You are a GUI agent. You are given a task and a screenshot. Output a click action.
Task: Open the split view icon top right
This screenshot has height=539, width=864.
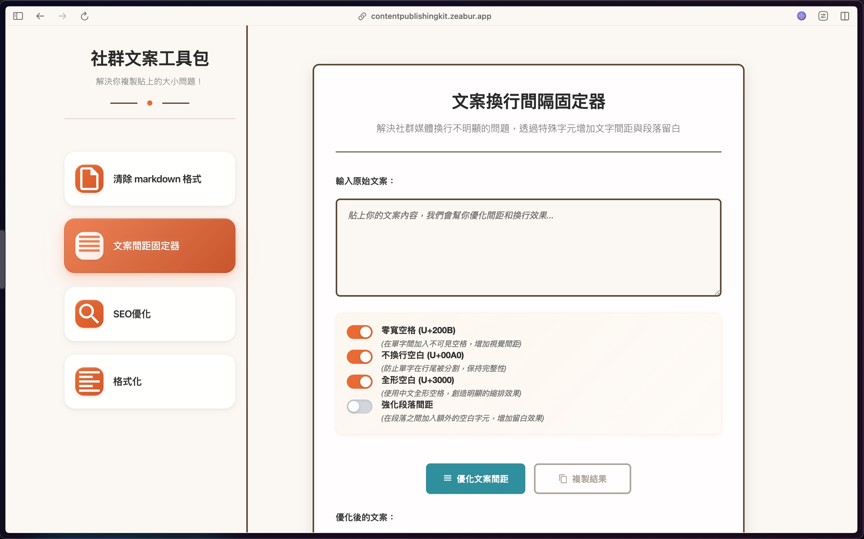[845, 16]
